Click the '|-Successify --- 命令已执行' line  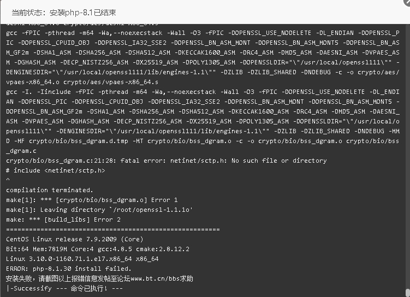click(64, 288)
